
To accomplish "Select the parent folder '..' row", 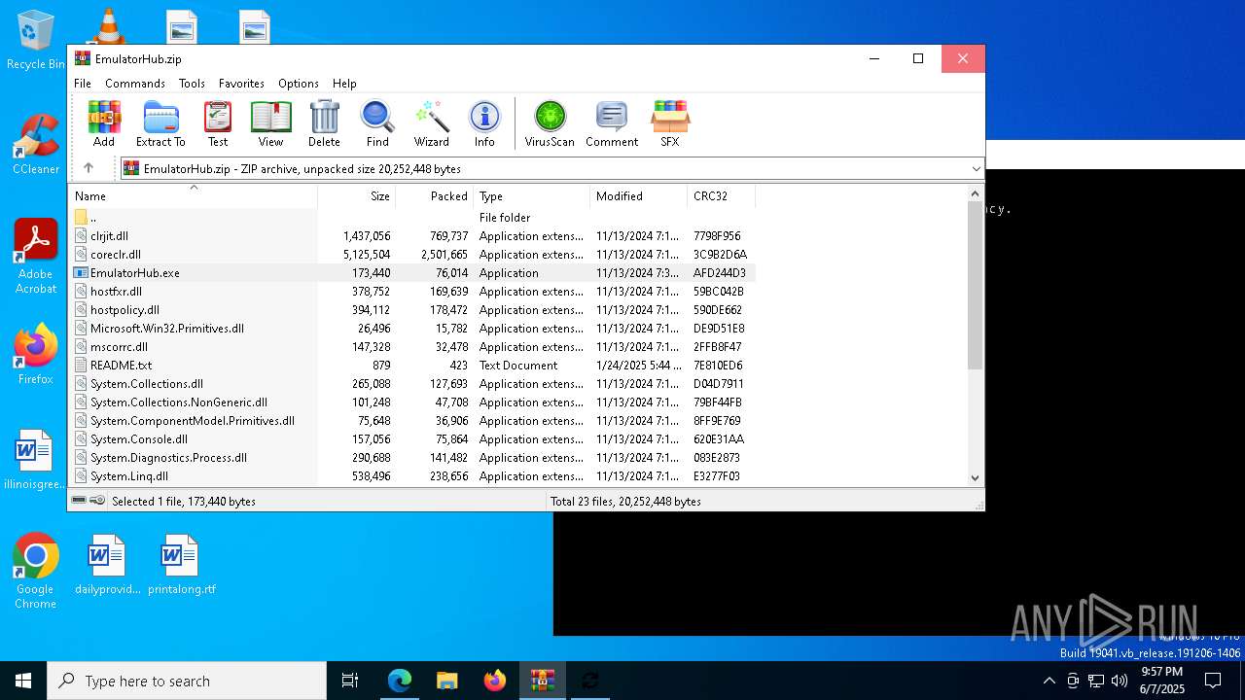I will [x=412, y=218].
